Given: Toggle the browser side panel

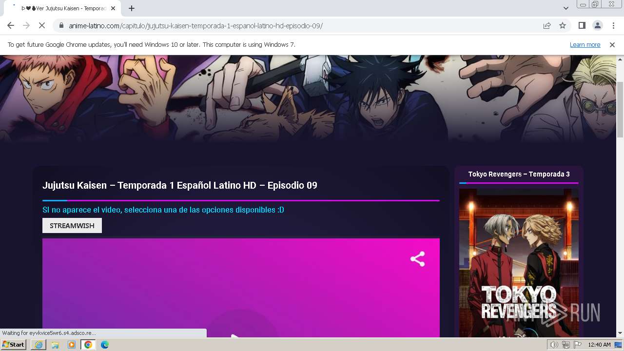Looking at the screenshot, I should [582, 26].
